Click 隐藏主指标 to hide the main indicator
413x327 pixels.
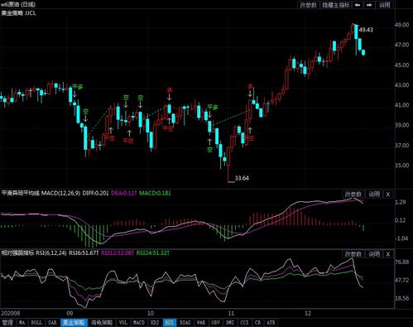(x=336, y=5)
